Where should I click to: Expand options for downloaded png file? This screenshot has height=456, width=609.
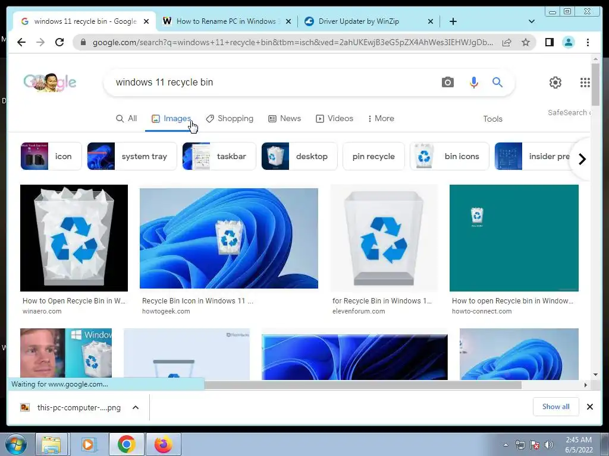136,407
